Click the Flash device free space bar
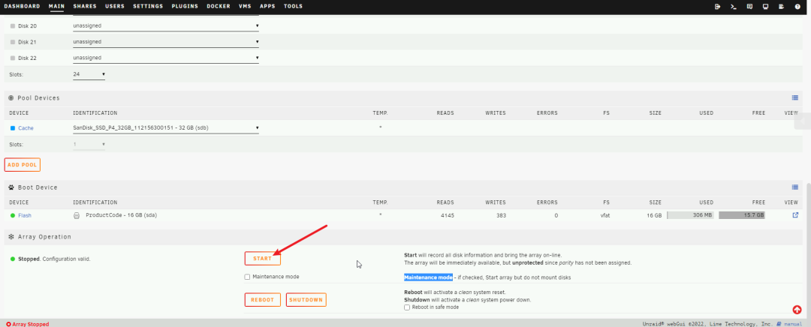The width and height of the screenshot is (811, 327). coord(741,215)
